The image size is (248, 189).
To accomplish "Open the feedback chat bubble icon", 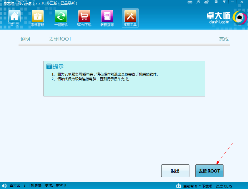I will (x=217, y=2).
